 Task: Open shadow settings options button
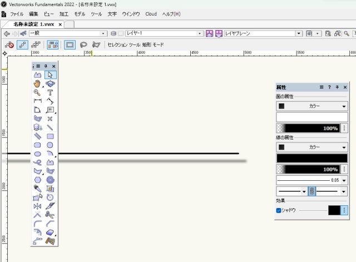click(x=345, y=210)
